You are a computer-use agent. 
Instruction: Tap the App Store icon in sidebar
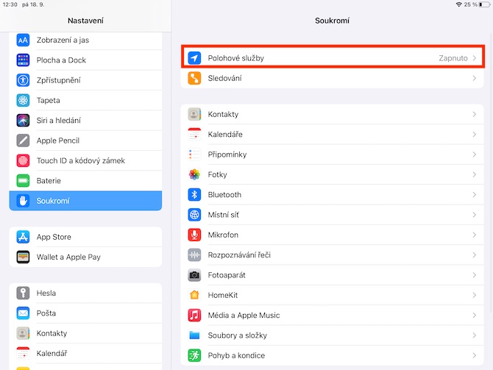pyautogui.click(x=23, y=237)
